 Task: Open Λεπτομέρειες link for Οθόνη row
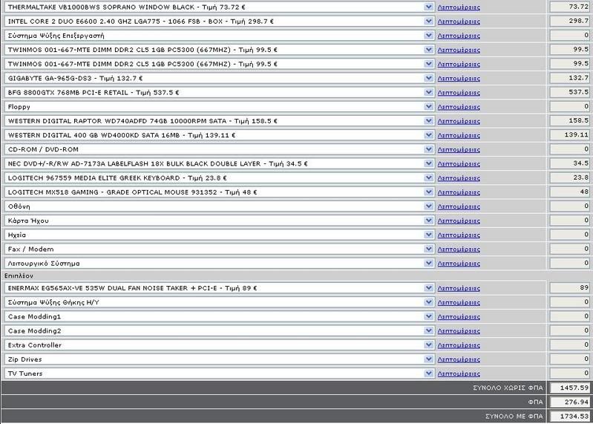coord(459,206)
